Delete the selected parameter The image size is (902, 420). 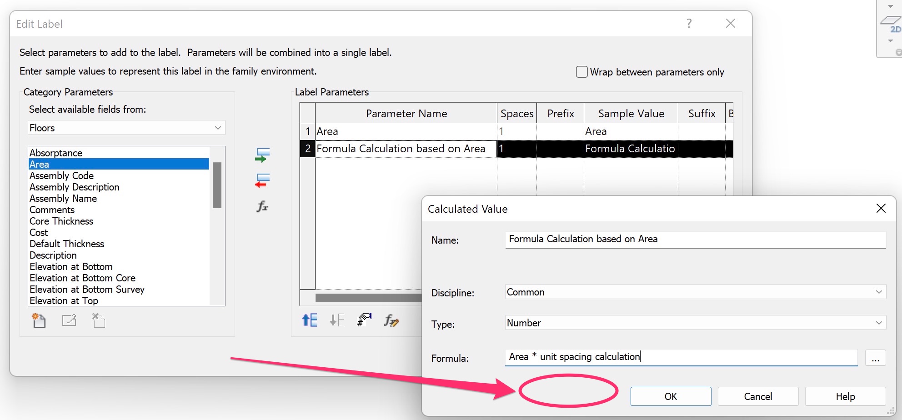(x=98, y=320)
